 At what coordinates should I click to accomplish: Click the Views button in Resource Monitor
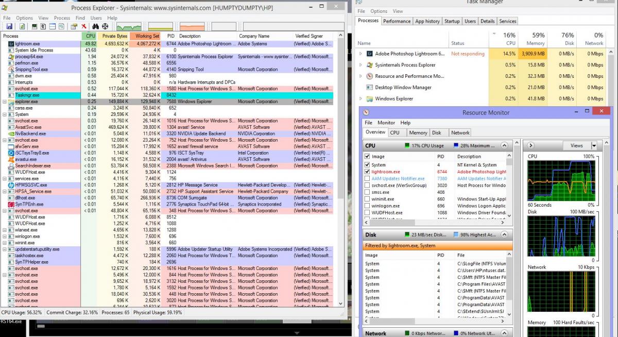(x=576, y=146)
